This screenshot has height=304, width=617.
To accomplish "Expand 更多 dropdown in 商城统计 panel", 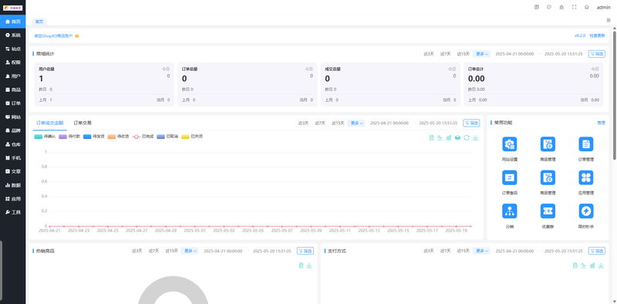I will (x=482, y=54).
